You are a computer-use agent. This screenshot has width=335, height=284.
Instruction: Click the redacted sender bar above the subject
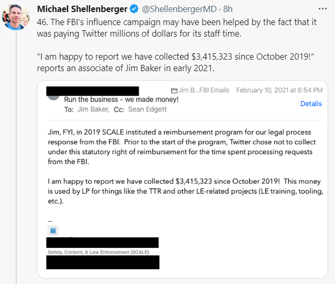click(93, 91)
